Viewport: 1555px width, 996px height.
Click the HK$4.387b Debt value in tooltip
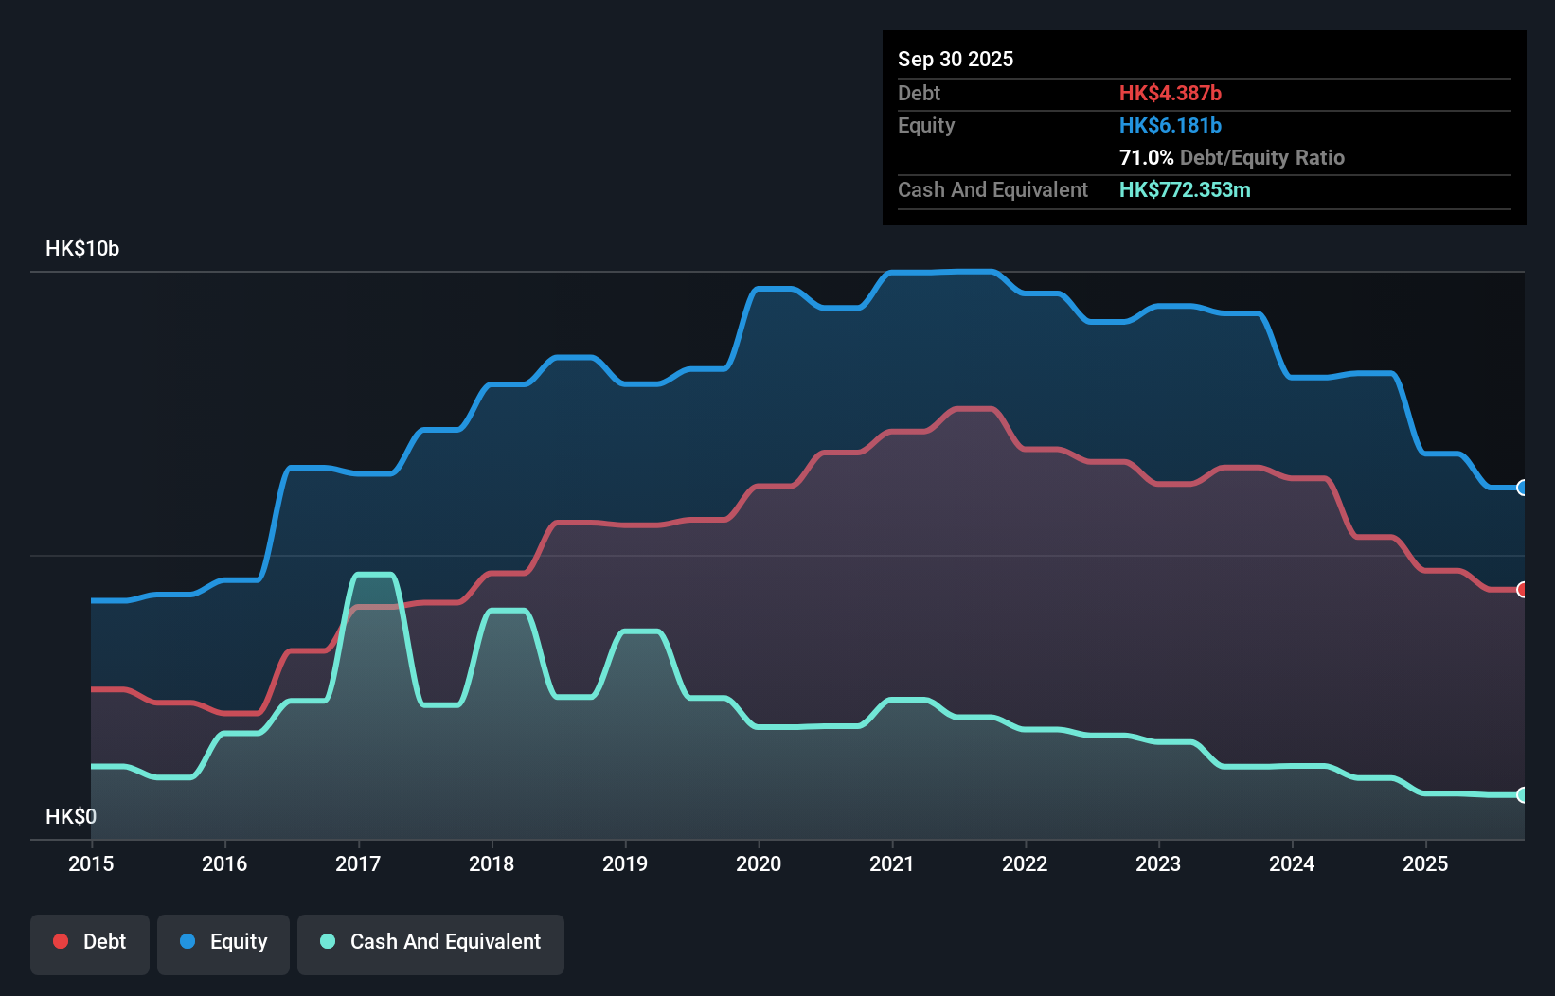point(1171,93)
